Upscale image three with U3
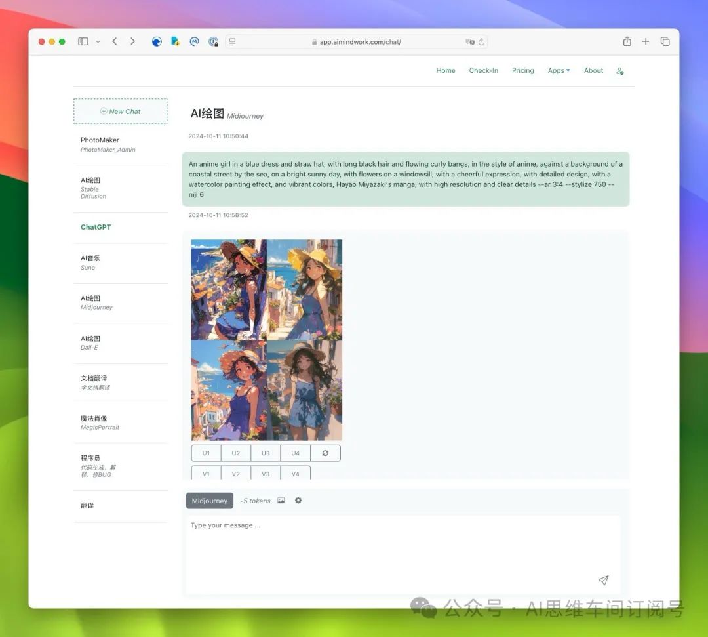 point(265,453)
